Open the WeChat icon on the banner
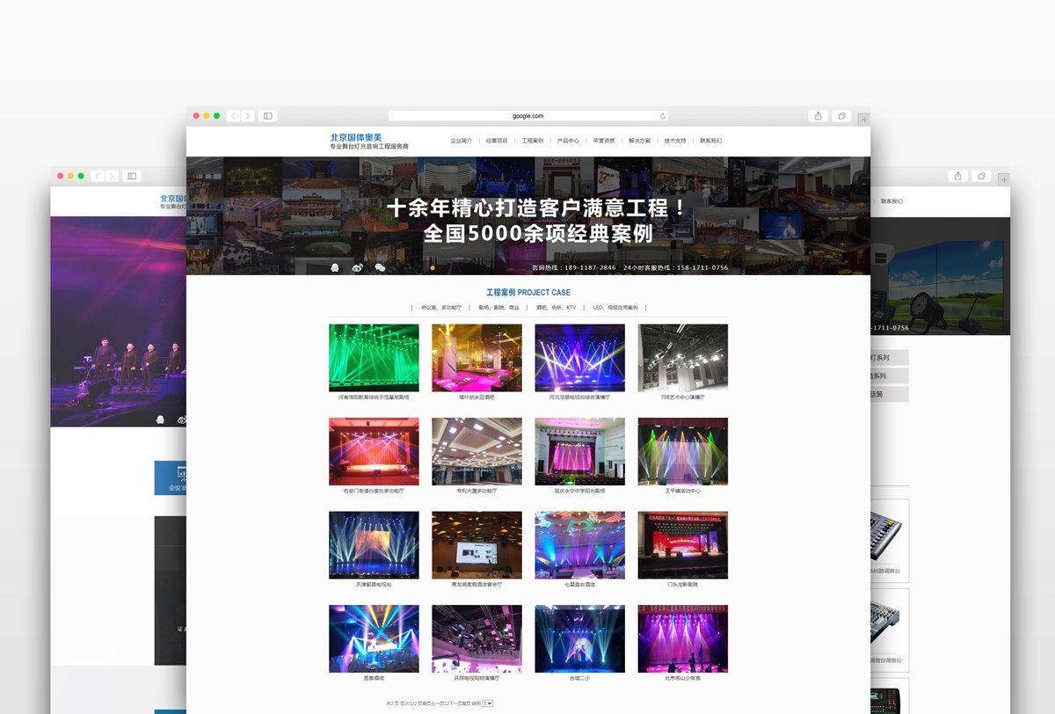The height and width of the screenshot is (714, 1055). (x=380, y=267)
